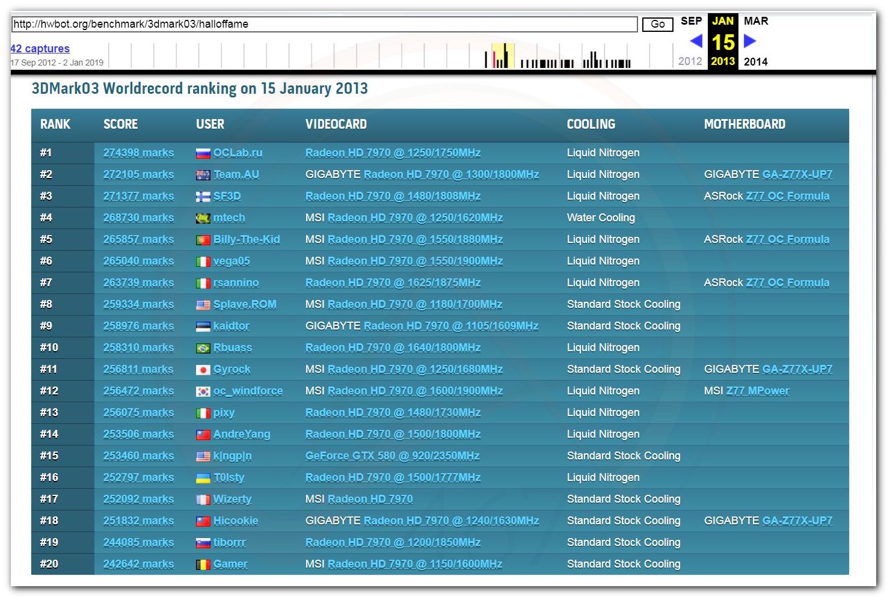Open GA-Z77X-UP7 motherboard link in Team.AU row

pyautogui.click(x=797, y=174)
